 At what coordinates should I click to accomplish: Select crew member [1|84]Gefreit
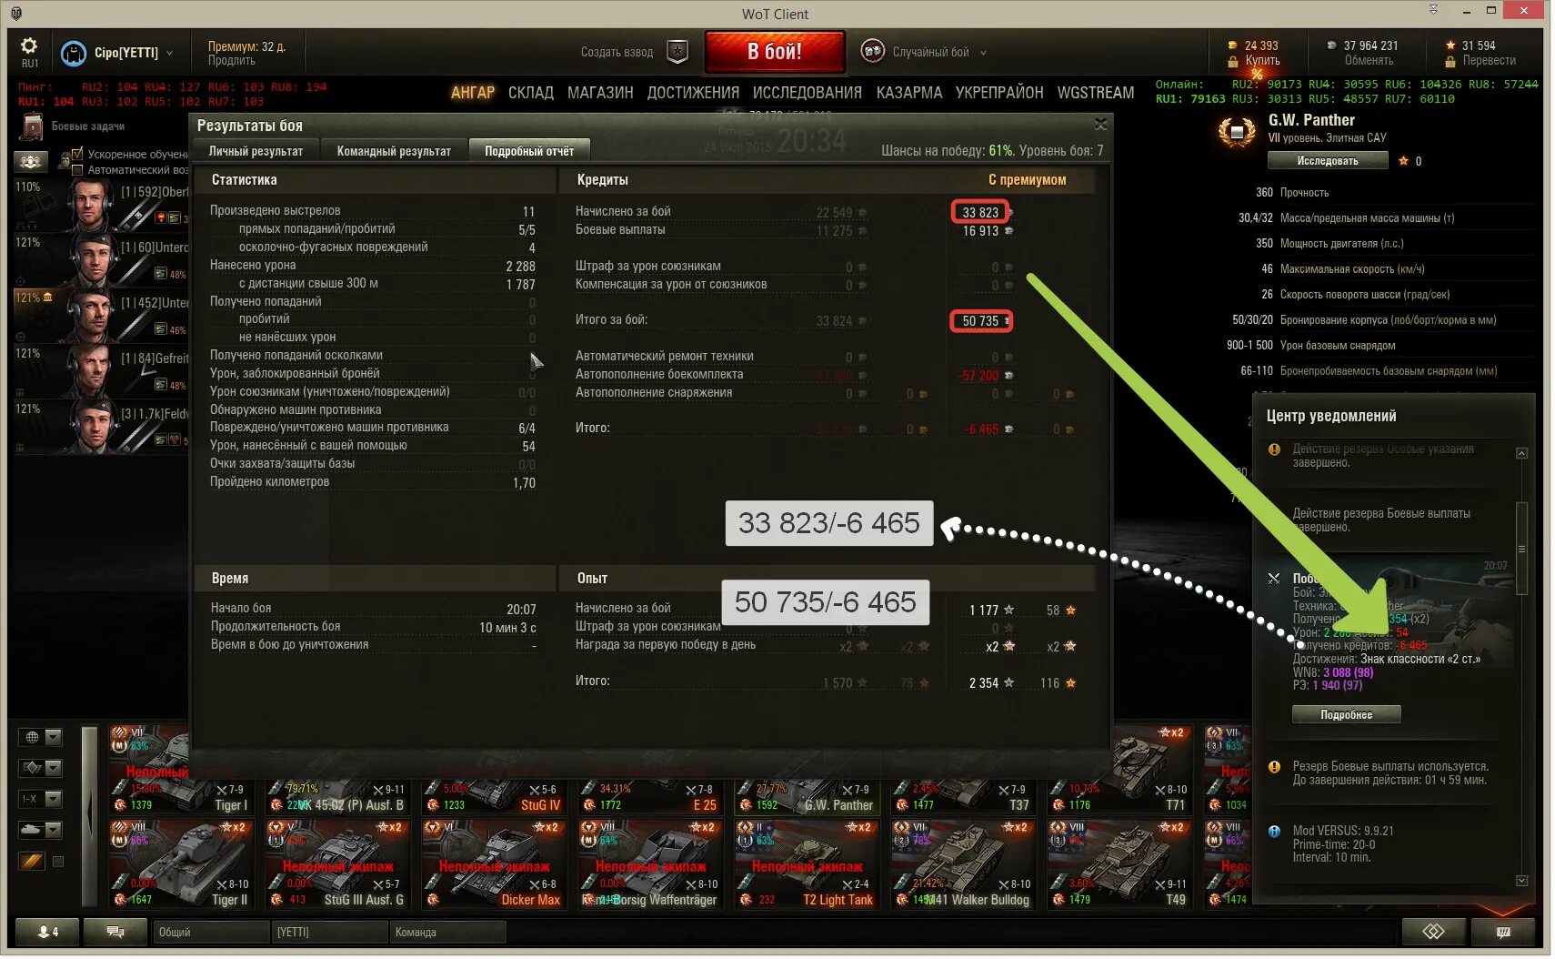pyautogui.click(x=100, y=371)
